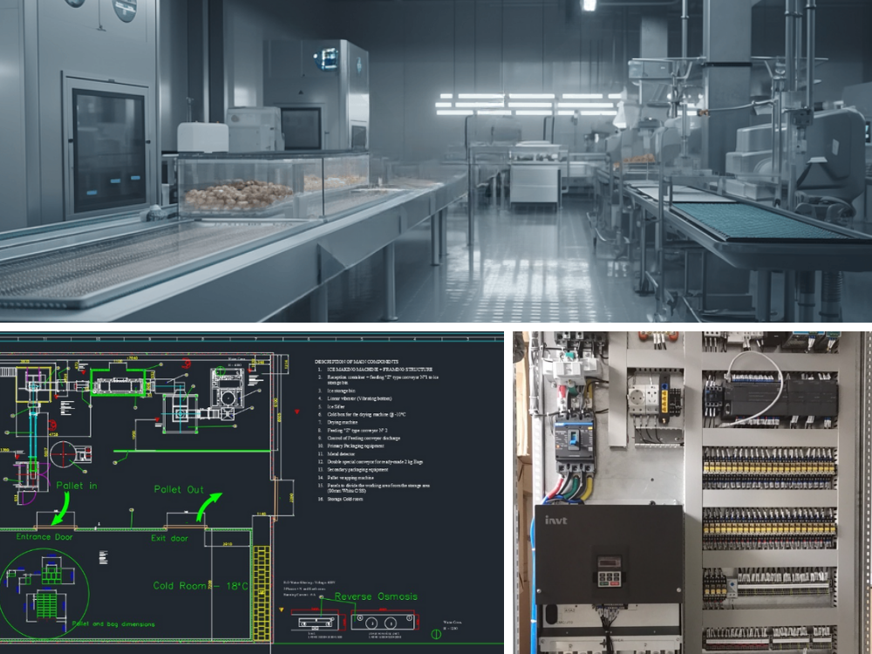Click the green Pallet Out arrow
This screenshot has height=654, width=872.
pyautogui.click(x=209, y=508)
